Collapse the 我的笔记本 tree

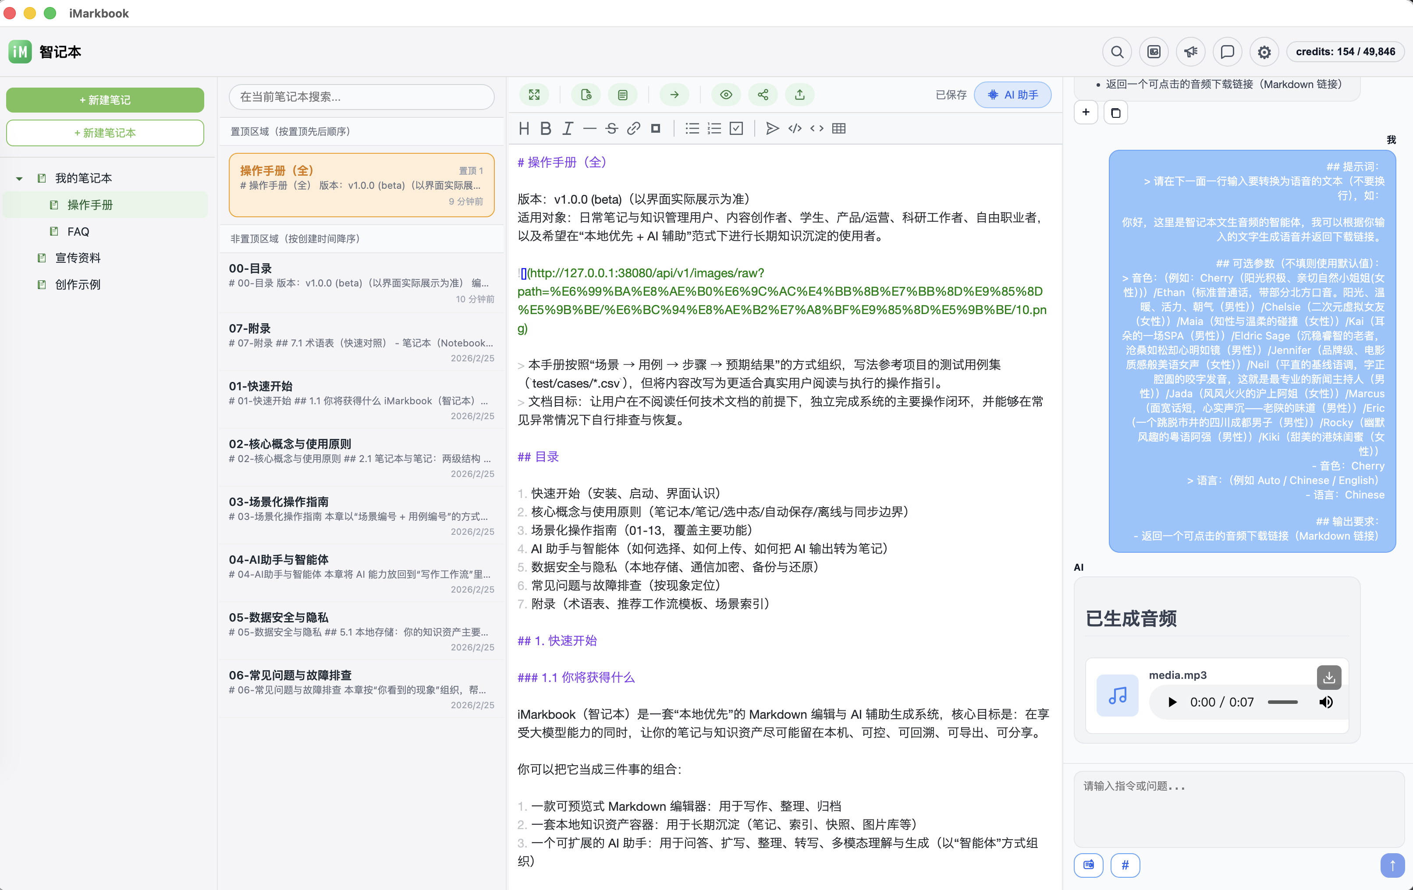(19, 178)
